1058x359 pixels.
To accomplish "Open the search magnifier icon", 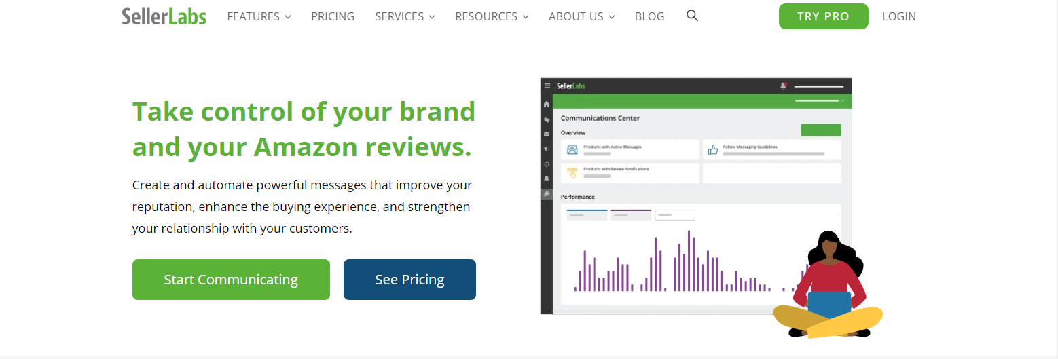I will (692, 16).
